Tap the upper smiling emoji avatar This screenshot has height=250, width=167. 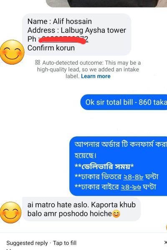tap(12, 52)
